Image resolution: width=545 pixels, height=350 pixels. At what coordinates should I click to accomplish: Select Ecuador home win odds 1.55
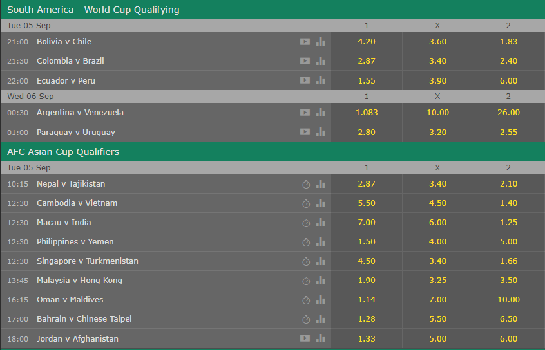(x=367, y=80)
